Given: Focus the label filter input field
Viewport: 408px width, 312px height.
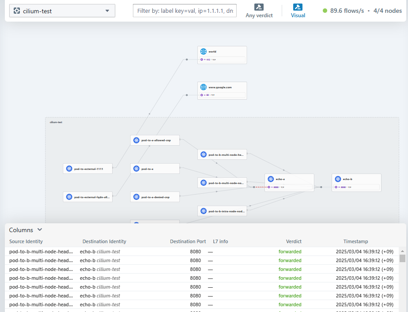Looking at the screenshot, I should (x=185, y=11).
